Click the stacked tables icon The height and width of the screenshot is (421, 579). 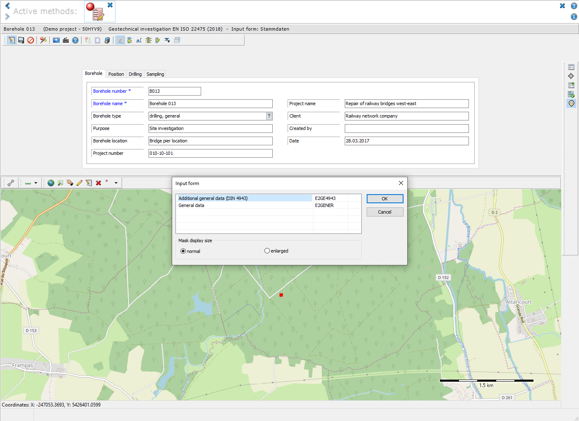[x=177, y=40]
